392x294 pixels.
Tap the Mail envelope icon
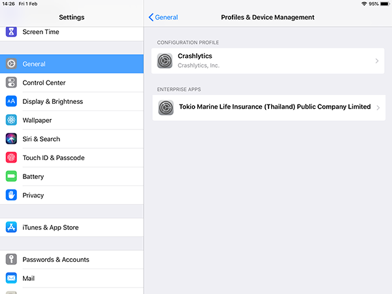pos(11,278)
